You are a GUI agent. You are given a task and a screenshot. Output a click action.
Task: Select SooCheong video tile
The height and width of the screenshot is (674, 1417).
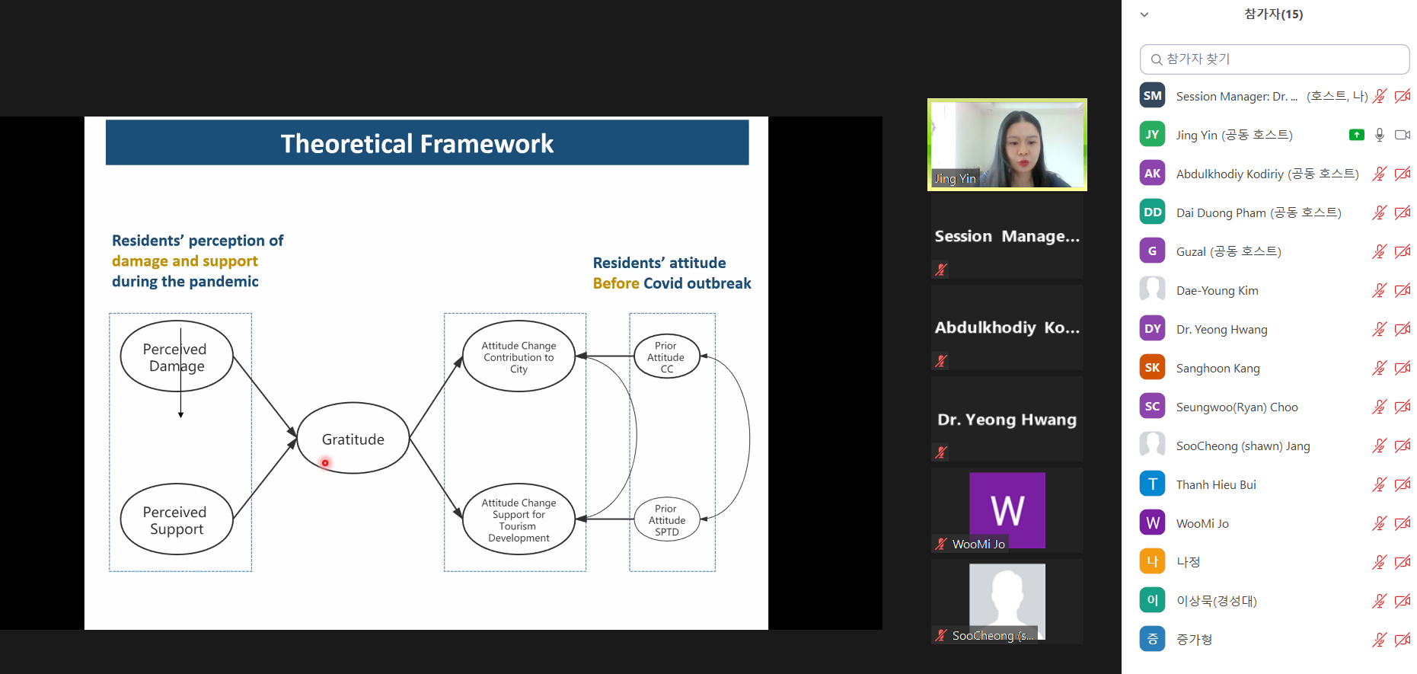(x=1007, y=602)
